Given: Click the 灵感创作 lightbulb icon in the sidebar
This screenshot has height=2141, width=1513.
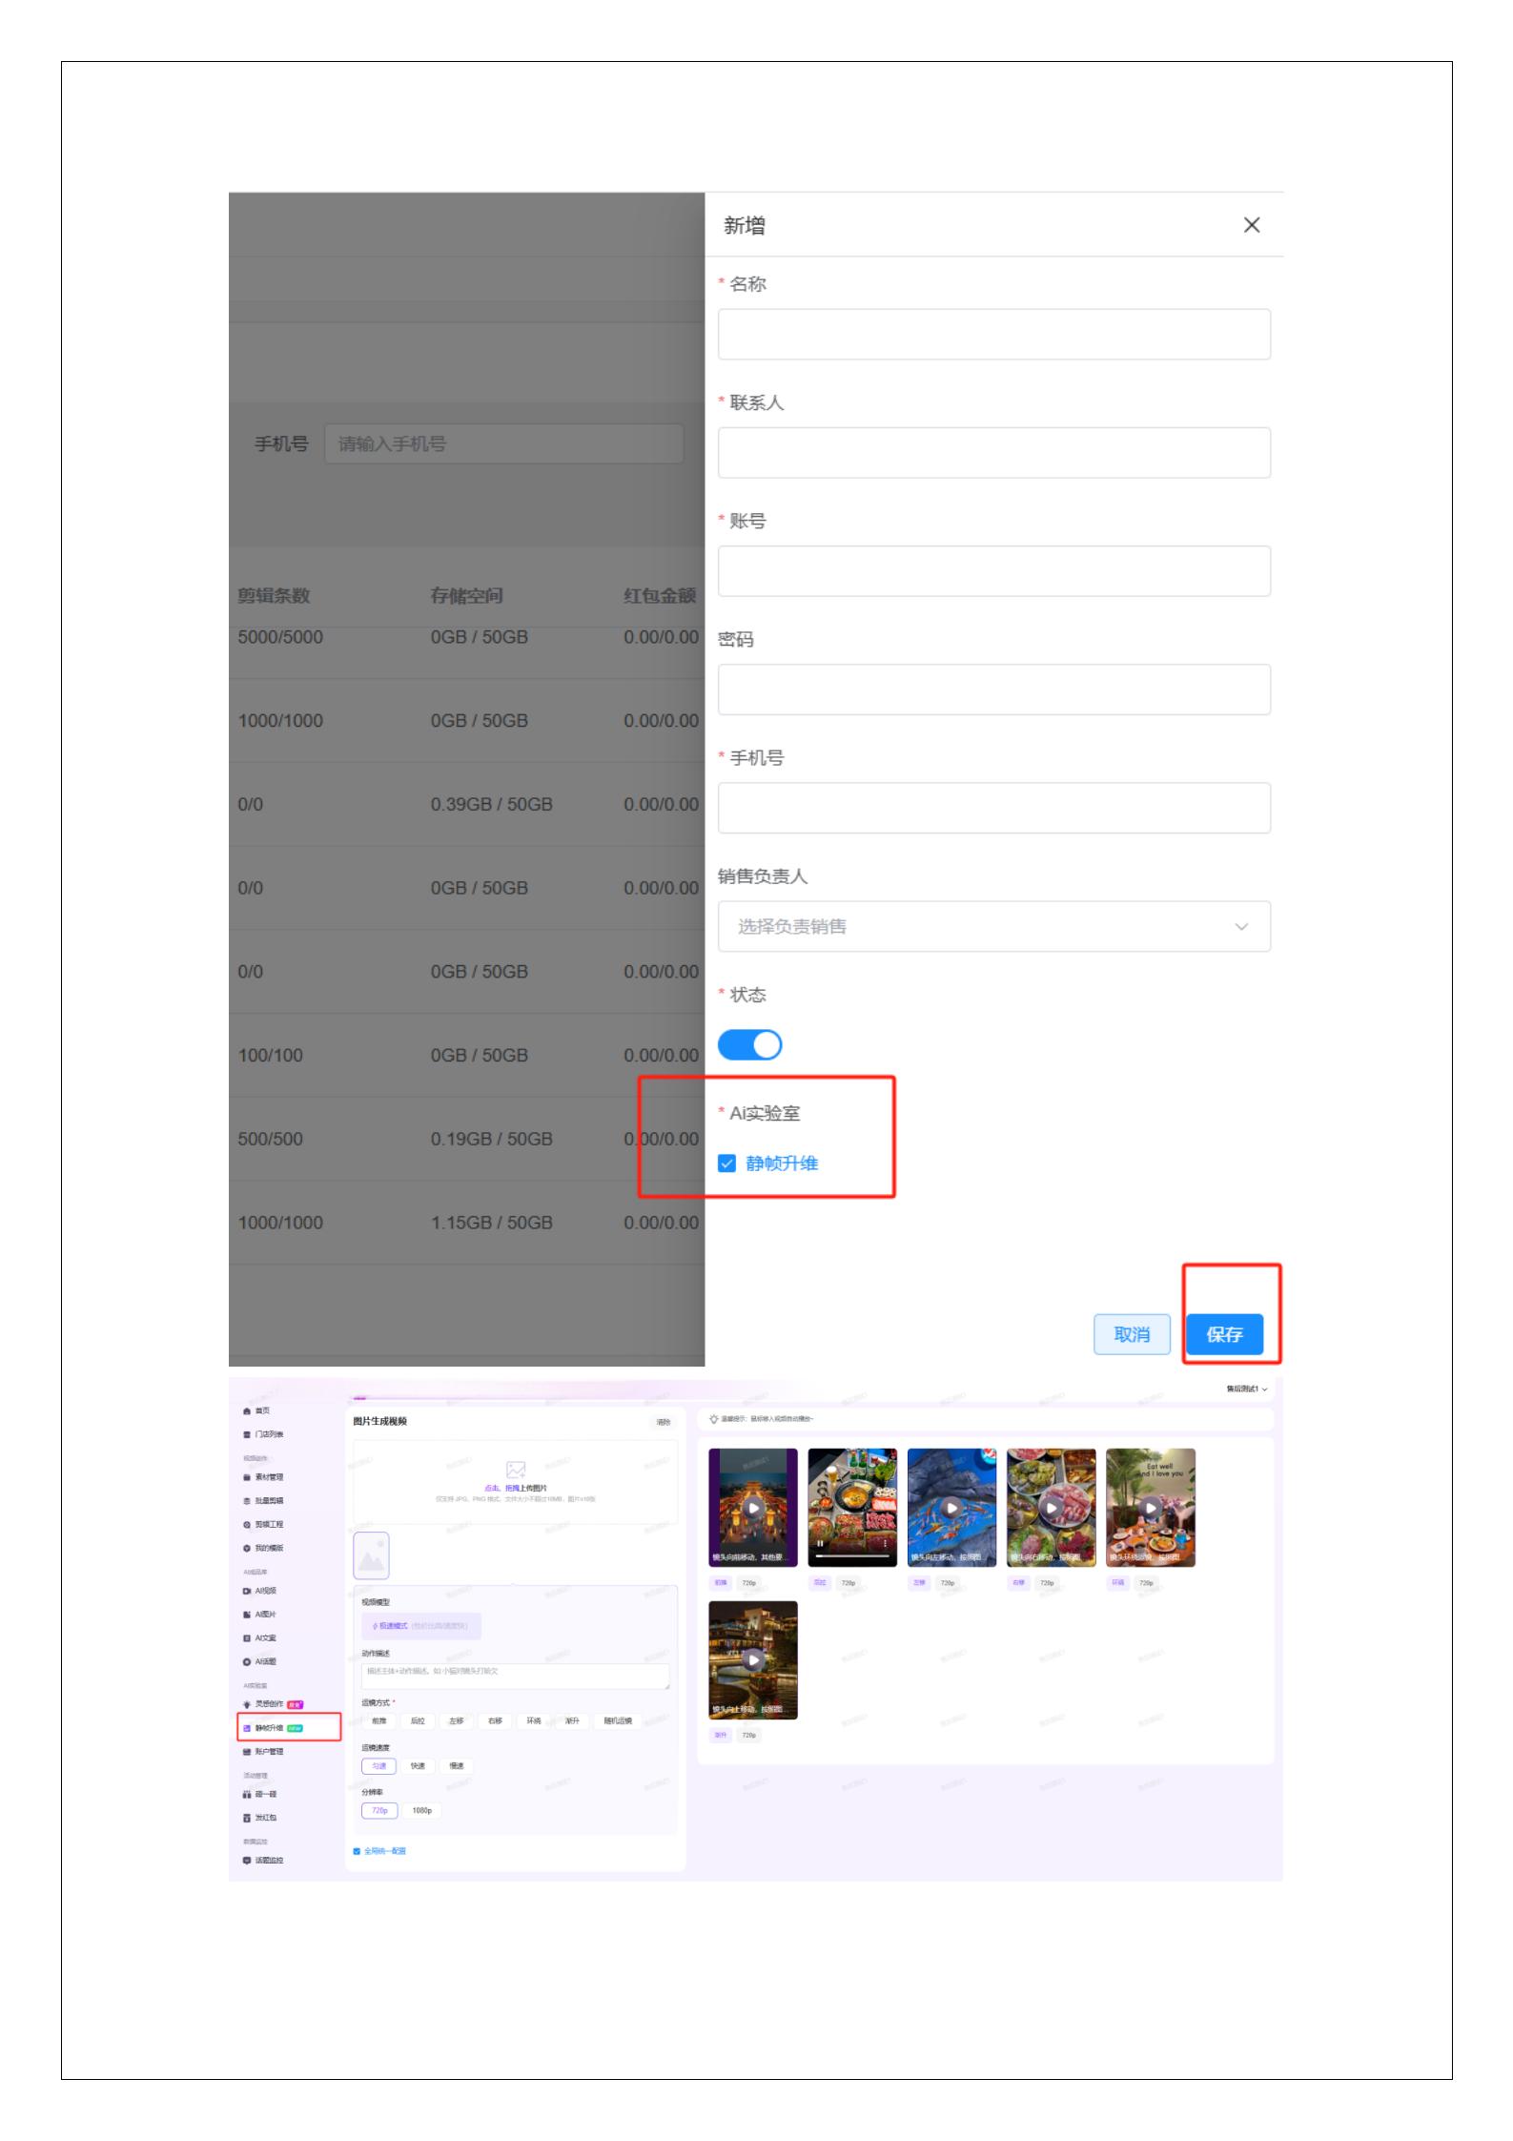Looking at the screenshot, I should (x=247, y=1704).
